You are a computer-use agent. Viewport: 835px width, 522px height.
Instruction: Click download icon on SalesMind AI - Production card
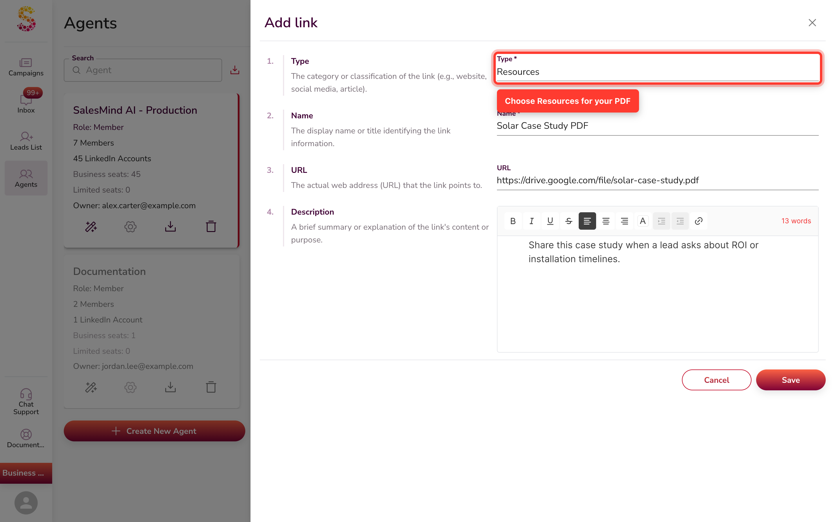pos(170,226)
